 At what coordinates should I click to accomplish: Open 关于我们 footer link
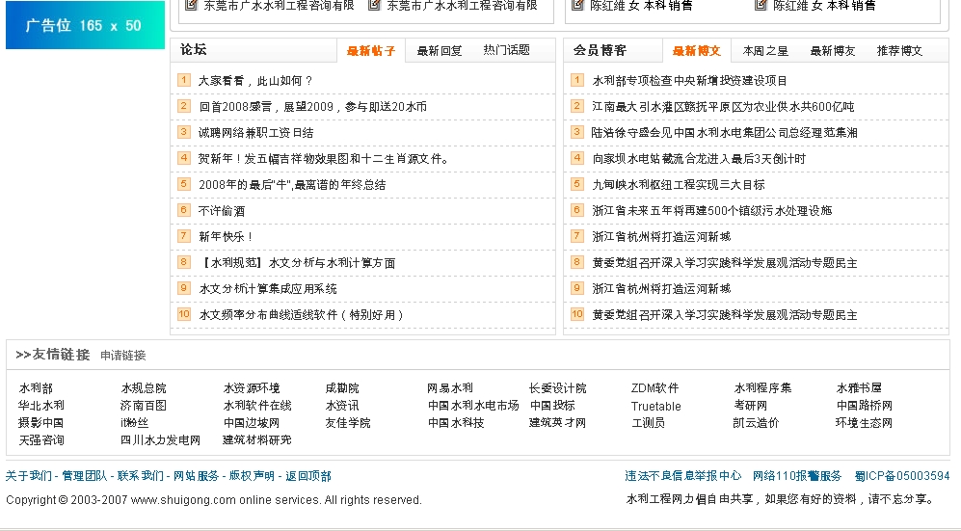29,476
